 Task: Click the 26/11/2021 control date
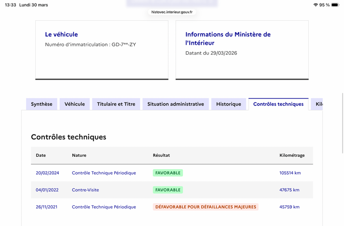click(x=46, y=207)
